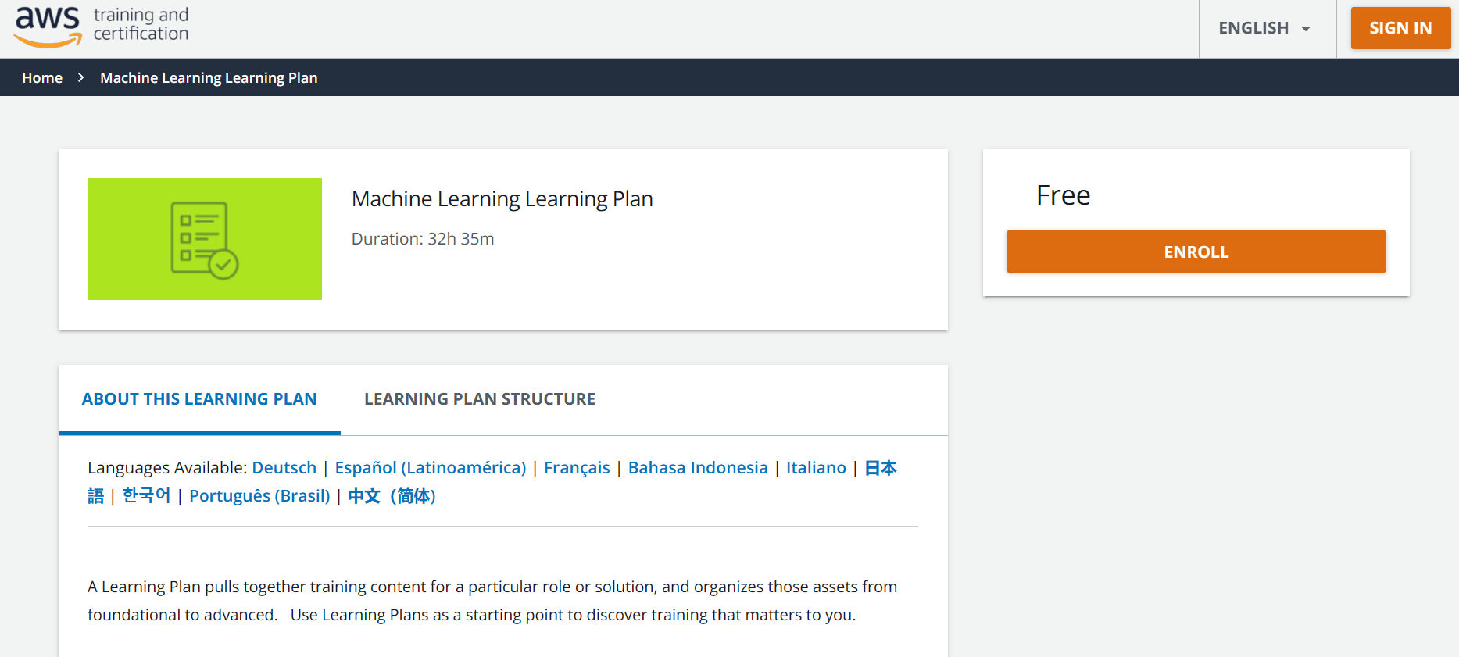Image resolution: width=1459 pixels, height=657 pixels.
Task: Switch to the Learning Plan Structure tab
Action: [x=480, y=399]
